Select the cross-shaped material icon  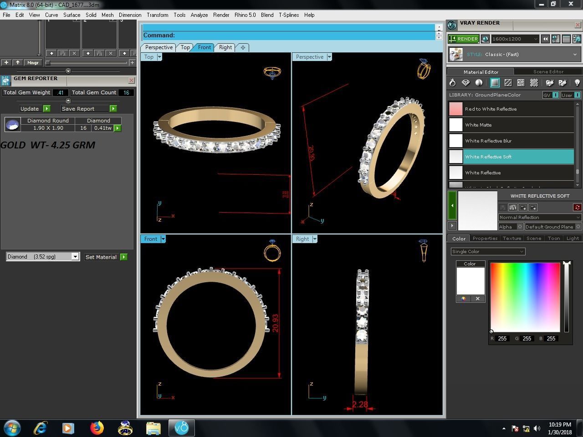(534, 82)
